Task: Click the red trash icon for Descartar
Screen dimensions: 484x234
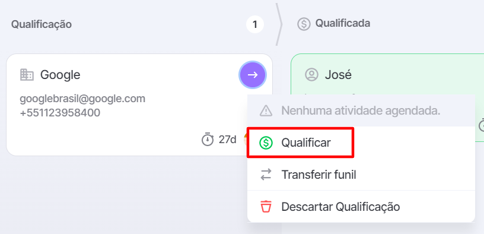Action: tap(266, 207)
